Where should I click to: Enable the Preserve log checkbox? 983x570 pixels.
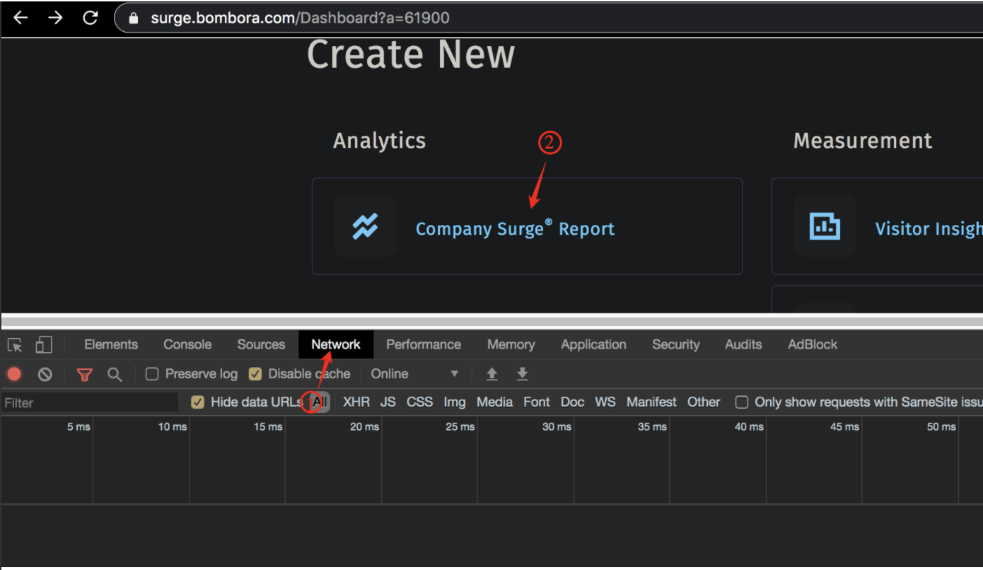[152, 374]
